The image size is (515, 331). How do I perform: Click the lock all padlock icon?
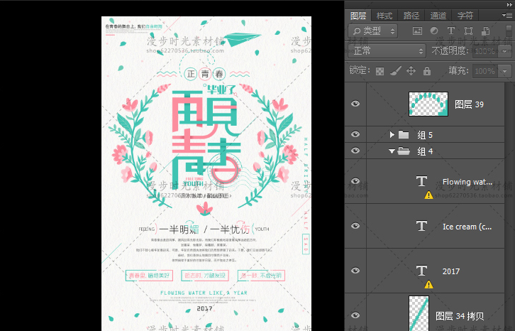[427, 71]
